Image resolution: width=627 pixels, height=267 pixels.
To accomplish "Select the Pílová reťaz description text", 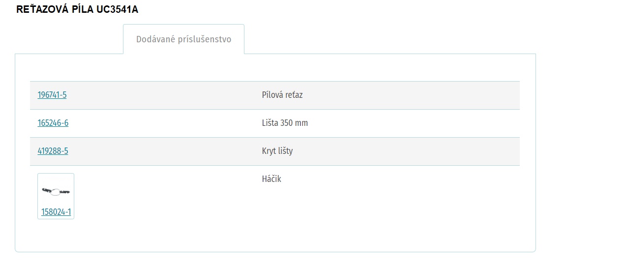I will tap(282, 95).
